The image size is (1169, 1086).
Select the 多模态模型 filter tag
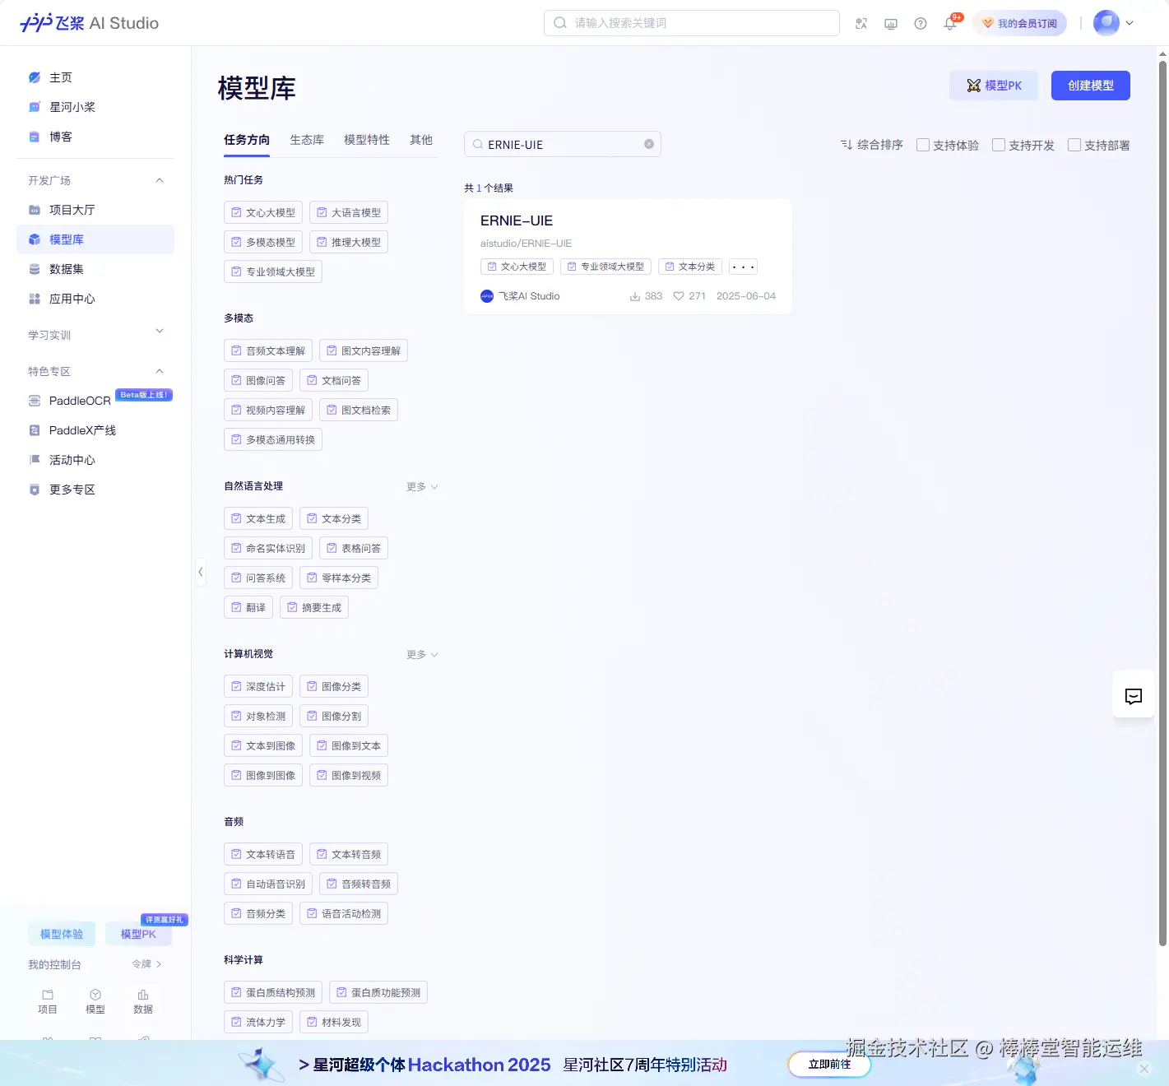263,242
